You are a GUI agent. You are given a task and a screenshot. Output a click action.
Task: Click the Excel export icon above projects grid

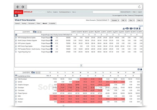tap(137, 28)
